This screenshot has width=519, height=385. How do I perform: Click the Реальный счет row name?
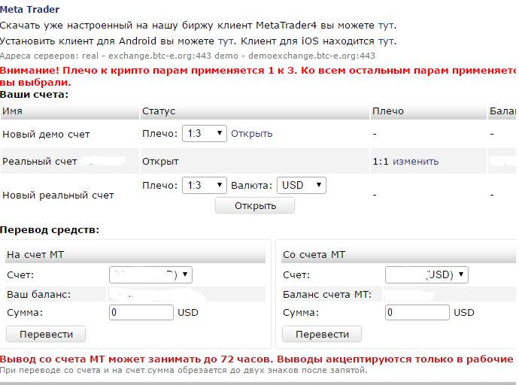(39, 162)
